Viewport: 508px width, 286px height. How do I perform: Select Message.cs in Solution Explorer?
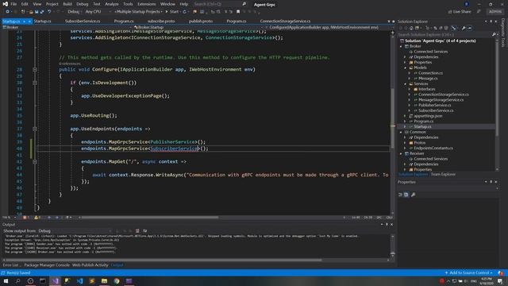tap(428, 79)
